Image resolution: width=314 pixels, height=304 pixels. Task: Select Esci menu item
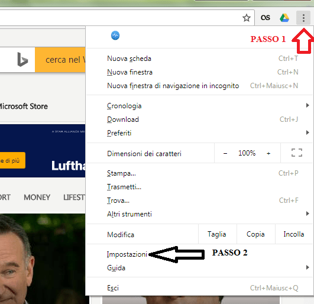tap(199, 288)
